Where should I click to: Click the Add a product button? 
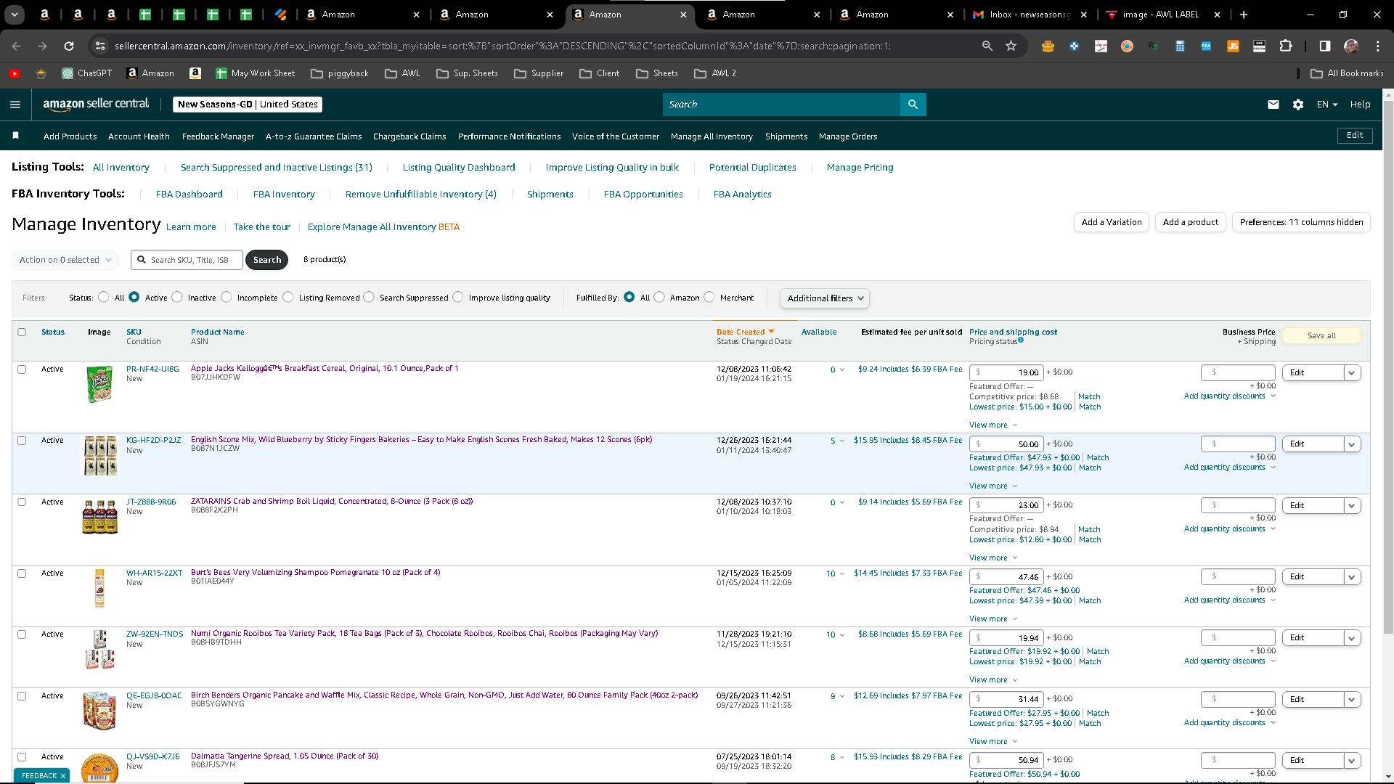pos(1191,222)
